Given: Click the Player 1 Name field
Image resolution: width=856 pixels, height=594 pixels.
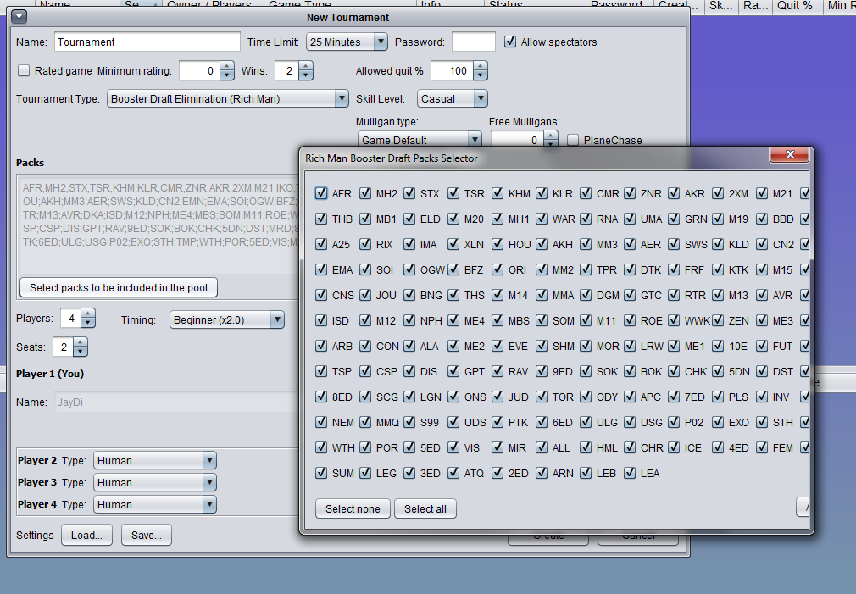Looking at the screenshot, I should pyautogui.click(x=176, y=402).
